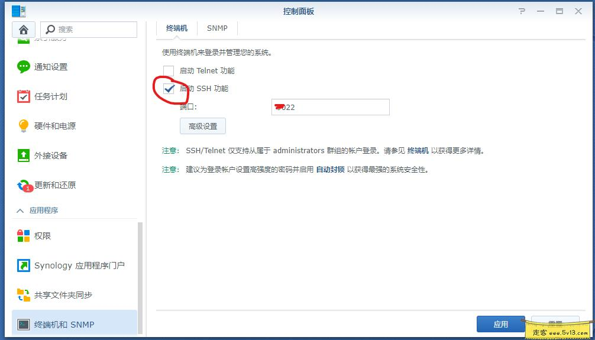
Task: Switch to the 终端机 tab
Action: pos(177,28)
